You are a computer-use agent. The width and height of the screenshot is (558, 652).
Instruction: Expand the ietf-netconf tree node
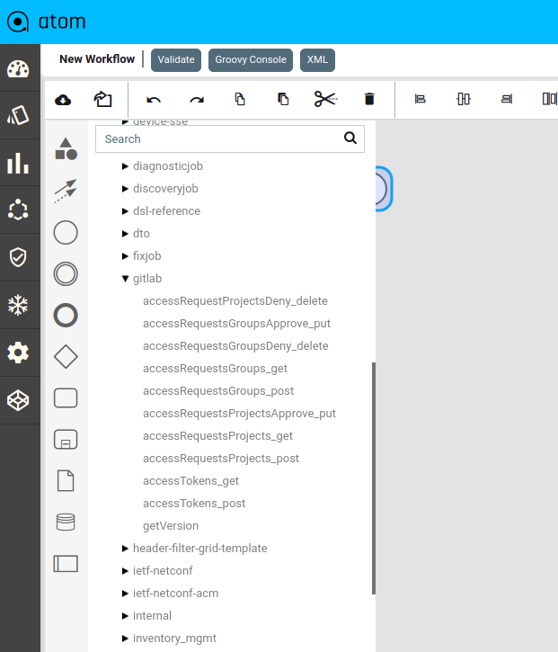(125, 571)
